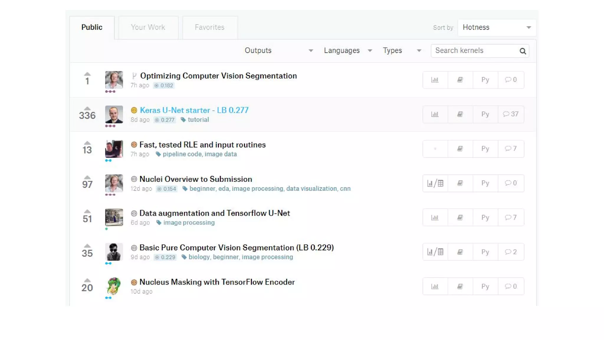Open comments on Basic Pure Computer Vision kernel
Viewport: 604px width, 340px height.
tap(511, 252)
